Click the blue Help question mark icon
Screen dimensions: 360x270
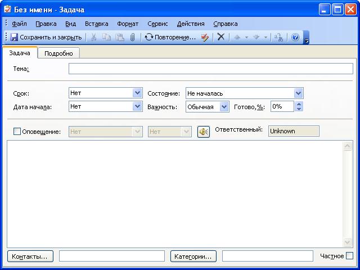(x=295, y=37)
